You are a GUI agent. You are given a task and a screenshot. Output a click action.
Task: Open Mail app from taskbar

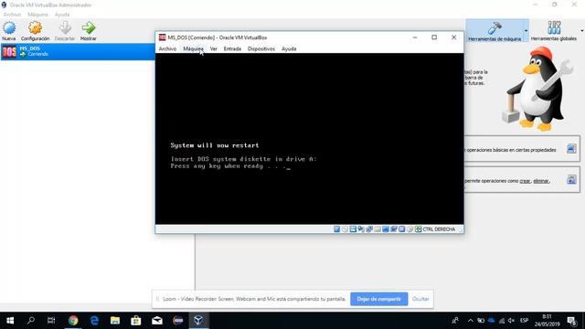[x=157, y=321]
